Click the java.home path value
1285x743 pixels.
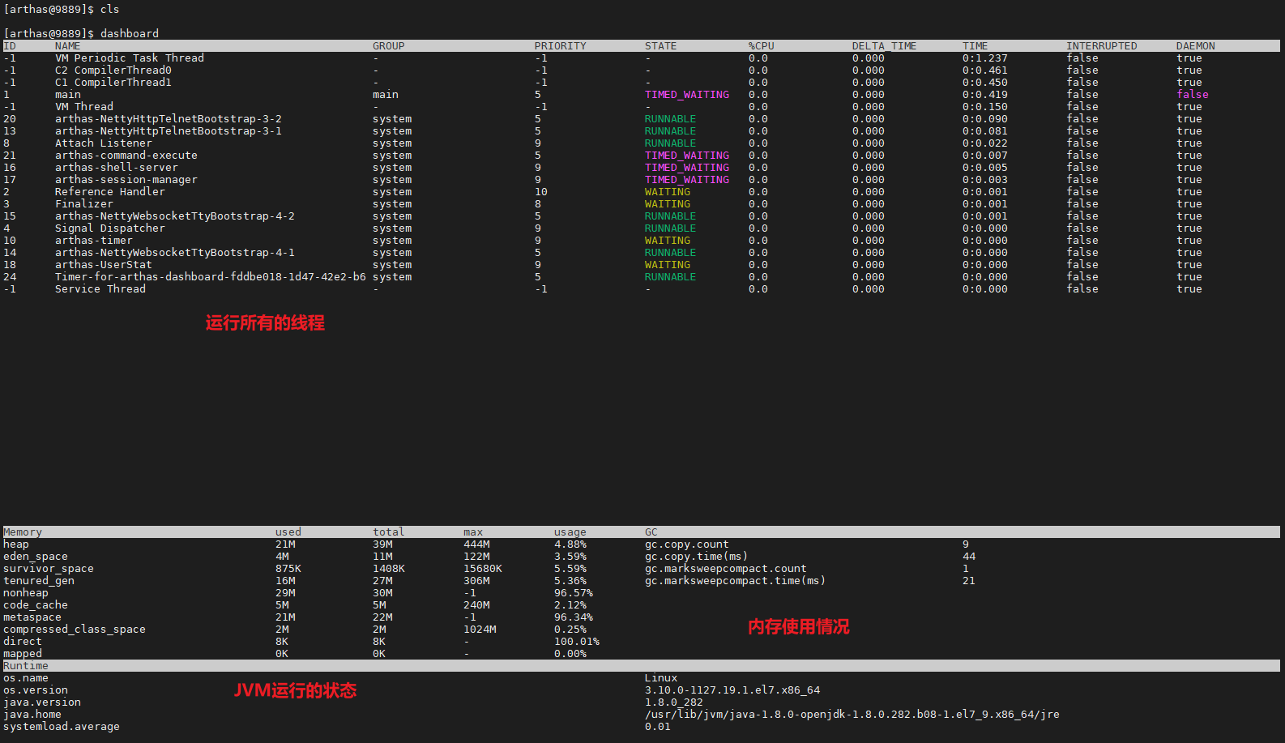[852, 715]
